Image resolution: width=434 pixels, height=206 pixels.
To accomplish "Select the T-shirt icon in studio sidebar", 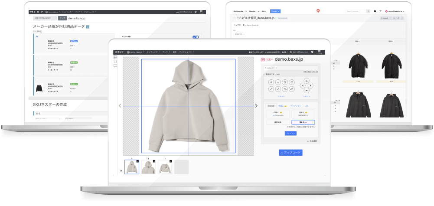I will [x=115, y=61].
